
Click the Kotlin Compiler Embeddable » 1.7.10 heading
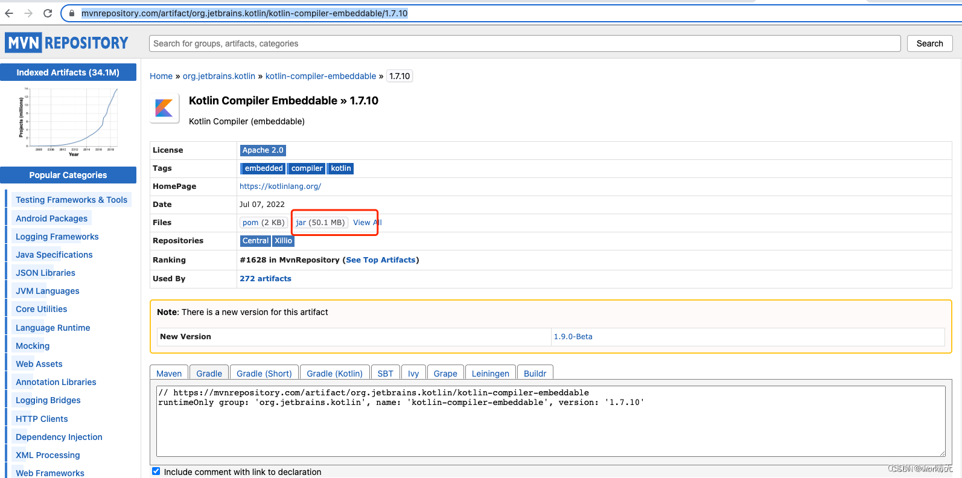284,101
